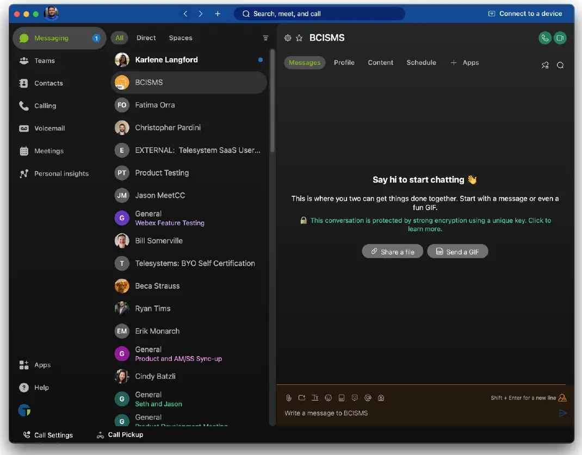582x455 pixels.
Task: Click profile avatar in title bar
Action: 51,14
